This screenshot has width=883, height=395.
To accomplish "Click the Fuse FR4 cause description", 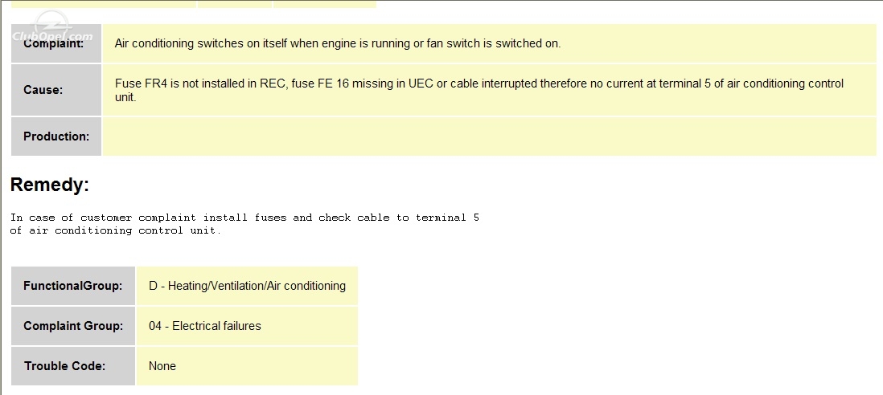I will point(479,90).
